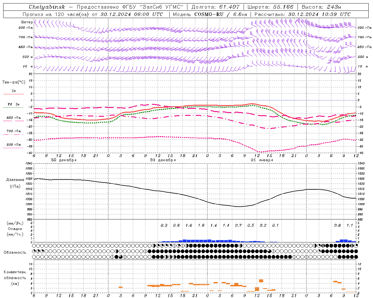Click the 'Давление' pressure panel label
Image resolution: width=373 pixels, height=298 pixels.
[x=15, y=180]
